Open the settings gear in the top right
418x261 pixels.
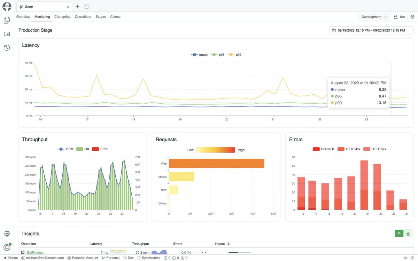413,16
